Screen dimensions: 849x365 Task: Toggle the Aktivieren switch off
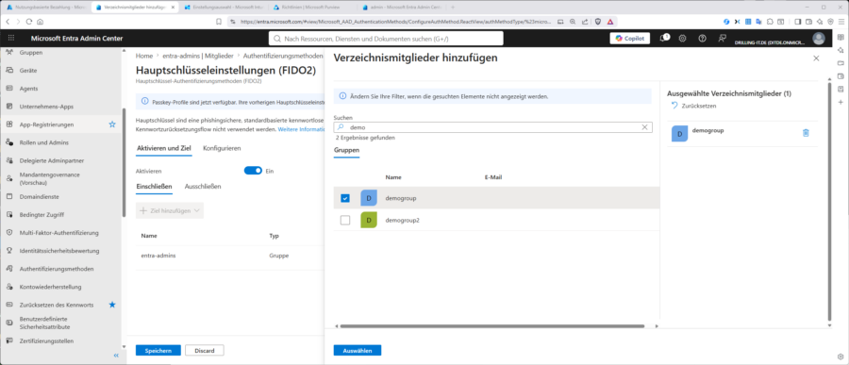pyautogui.click(x=253, y=171)
